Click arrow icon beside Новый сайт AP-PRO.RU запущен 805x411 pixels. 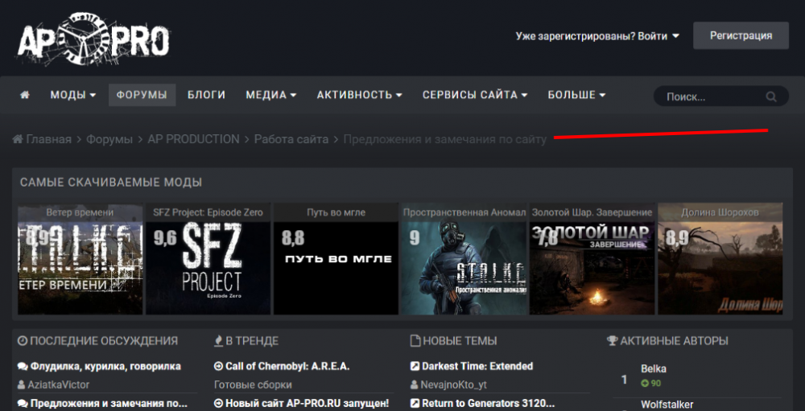click(218, 403)
